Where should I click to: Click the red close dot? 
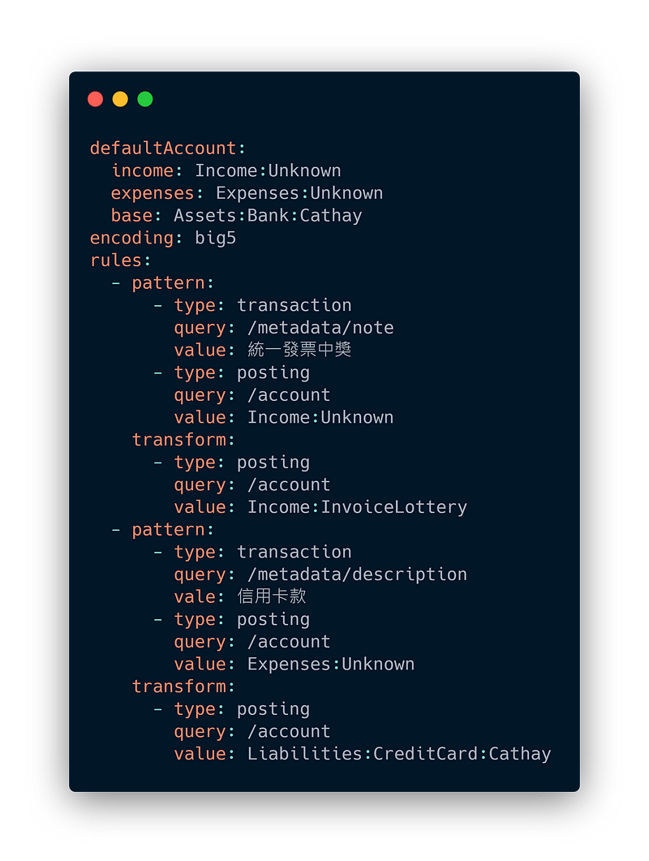(95, 99)
